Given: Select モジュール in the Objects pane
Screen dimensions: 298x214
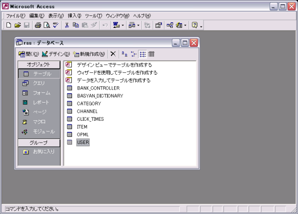Looking at the screenshot, I should [39, 131].
